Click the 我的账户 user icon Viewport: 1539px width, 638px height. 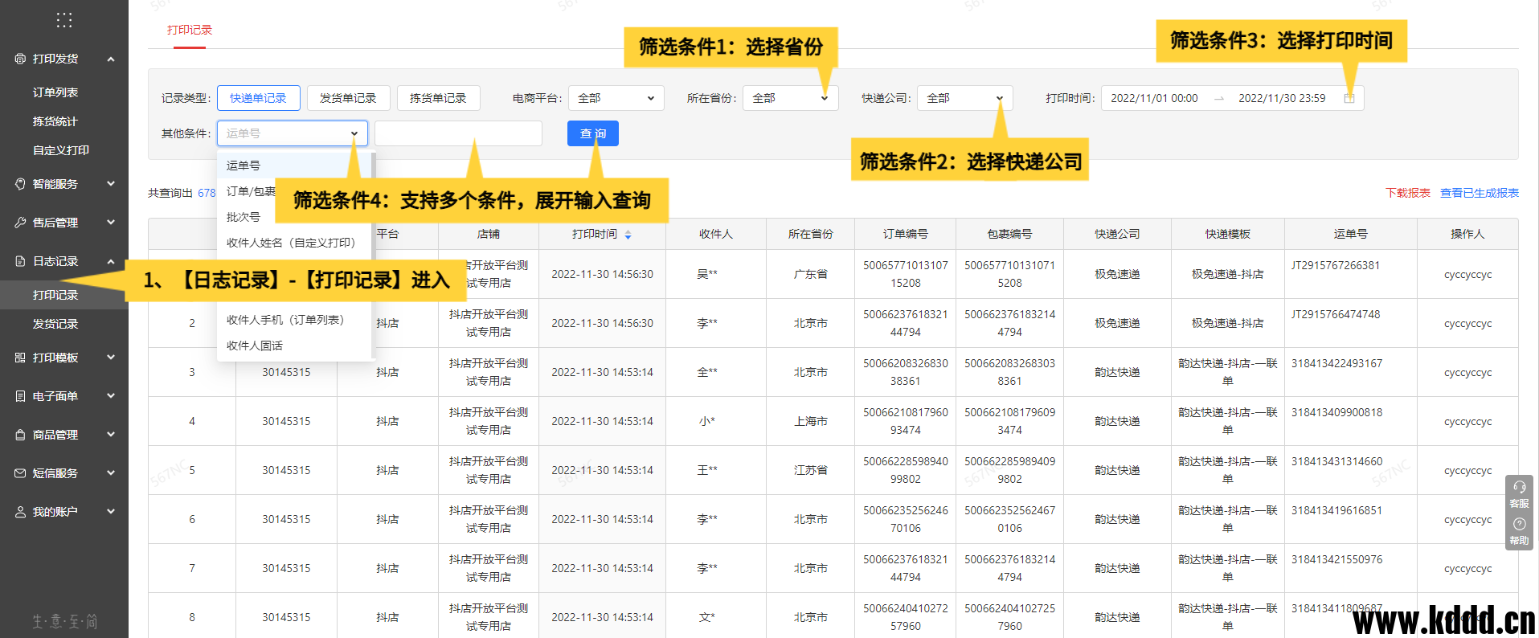click(20, 512)
